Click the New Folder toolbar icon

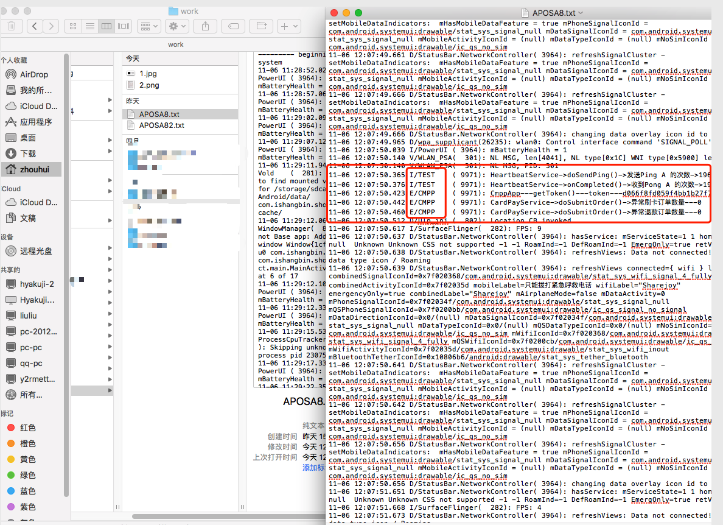[262, 26]
